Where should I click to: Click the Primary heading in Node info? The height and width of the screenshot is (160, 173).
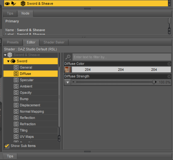(12, 21)
